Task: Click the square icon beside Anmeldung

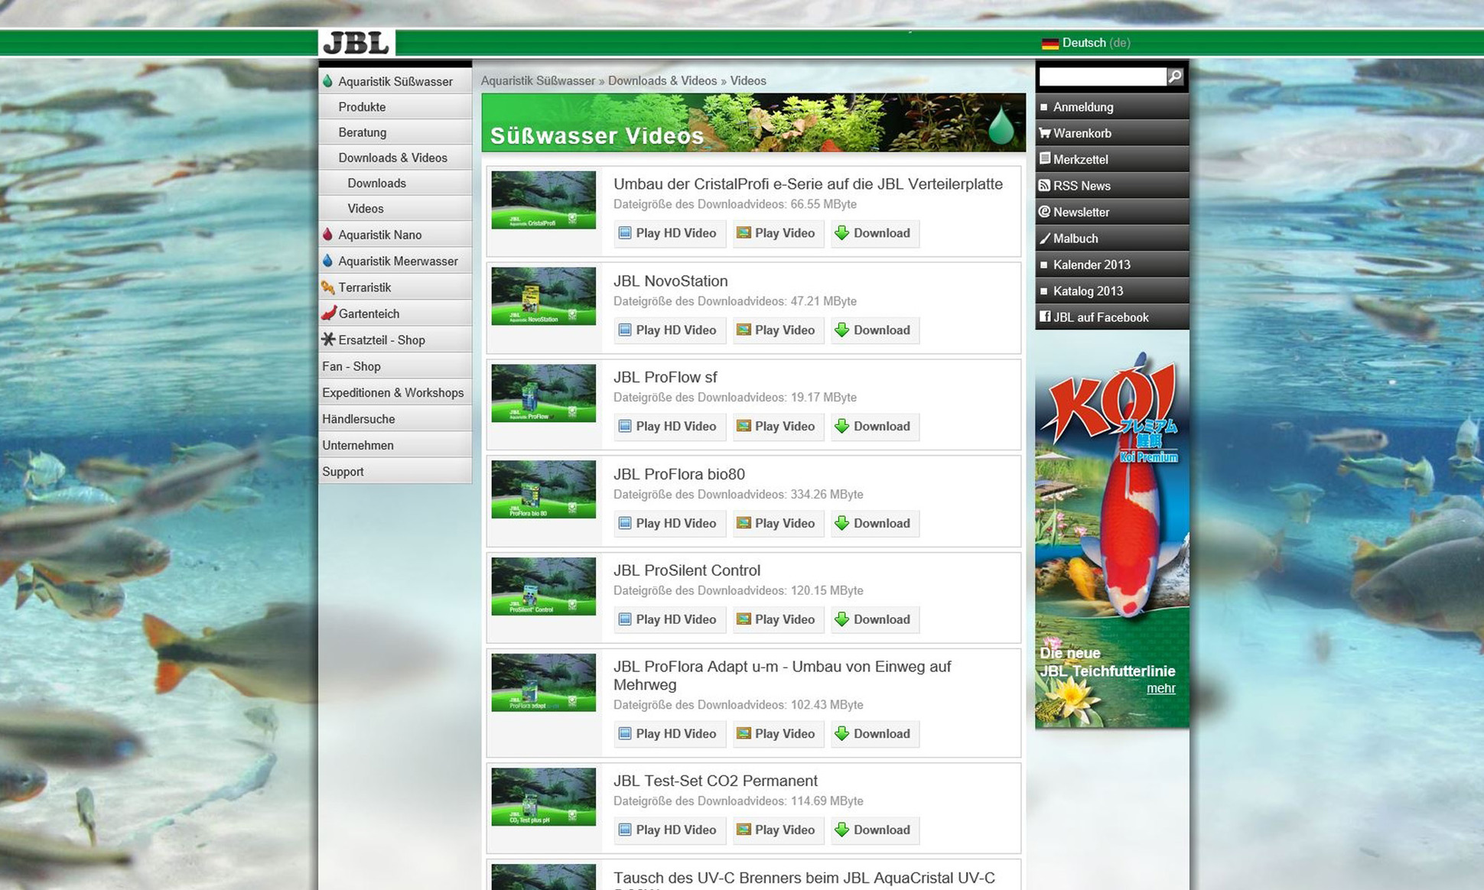Action: 1044,107
